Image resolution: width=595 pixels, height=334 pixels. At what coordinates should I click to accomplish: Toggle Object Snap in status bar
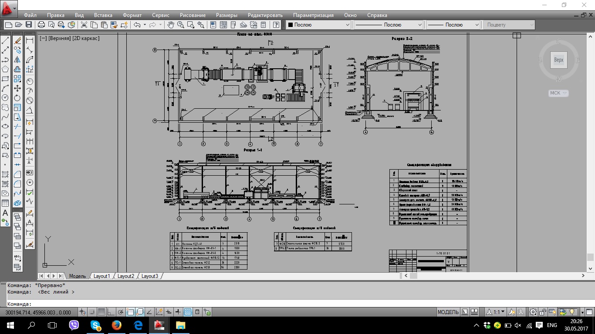click(130, 312)
